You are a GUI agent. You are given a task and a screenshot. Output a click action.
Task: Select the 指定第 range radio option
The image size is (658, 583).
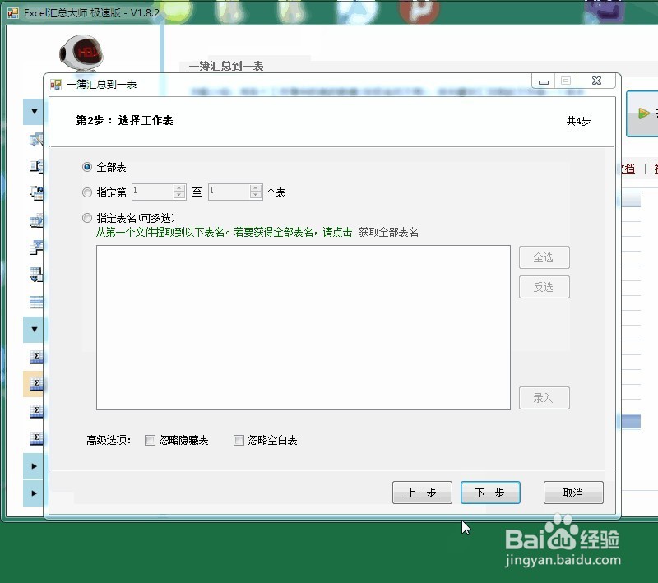click(87, 192)
